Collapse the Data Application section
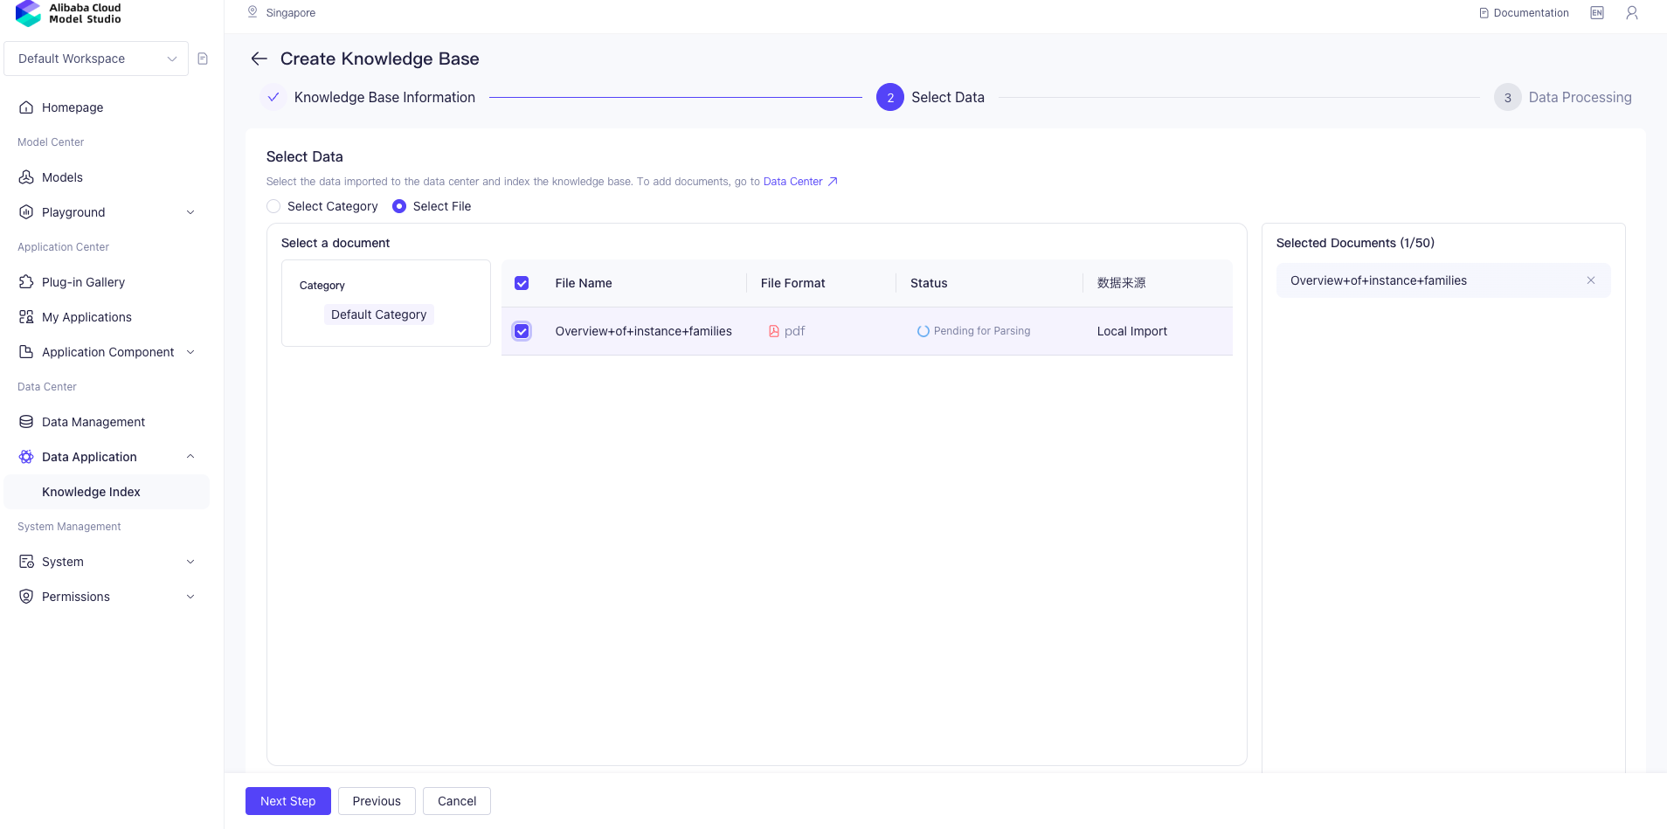The height and width of the screenshot is (829, 1667). click(190, 457)
